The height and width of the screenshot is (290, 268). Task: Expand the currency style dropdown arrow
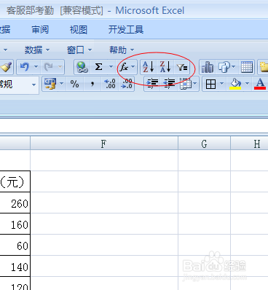61,84
